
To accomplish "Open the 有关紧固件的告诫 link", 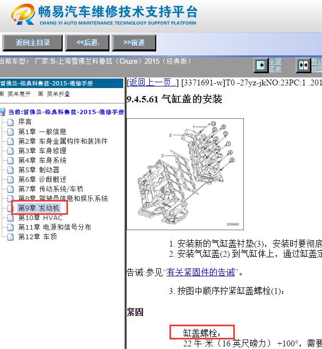I will pos(201,272).
